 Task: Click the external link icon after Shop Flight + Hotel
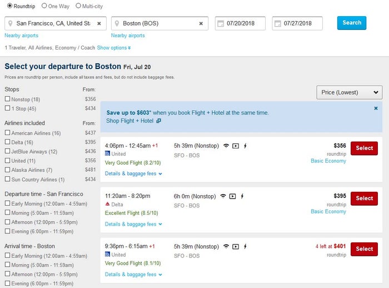[x=158, y=121]
